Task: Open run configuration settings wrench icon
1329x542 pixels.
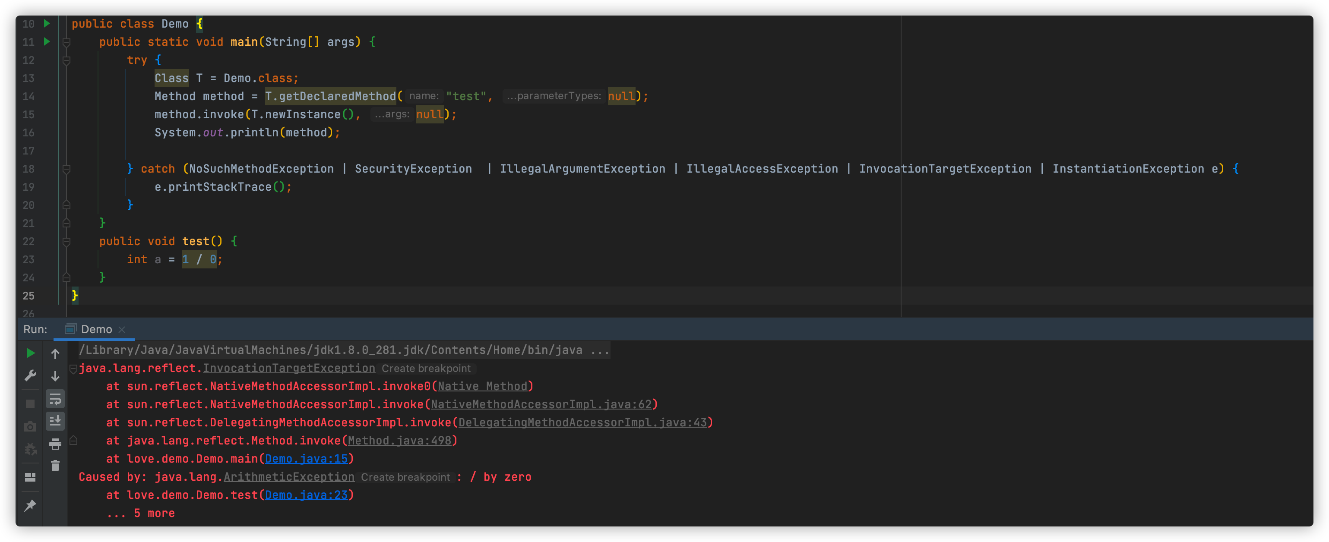Action: [30, 375]
